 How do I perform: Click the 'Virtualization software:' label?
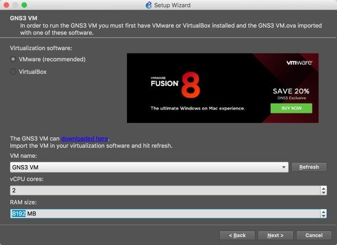(41, 48)
